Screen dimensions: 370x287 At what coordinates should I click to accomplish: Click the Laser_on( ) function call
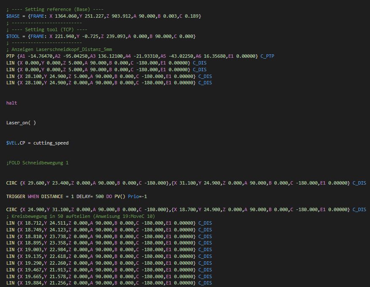tap(21, 123)
